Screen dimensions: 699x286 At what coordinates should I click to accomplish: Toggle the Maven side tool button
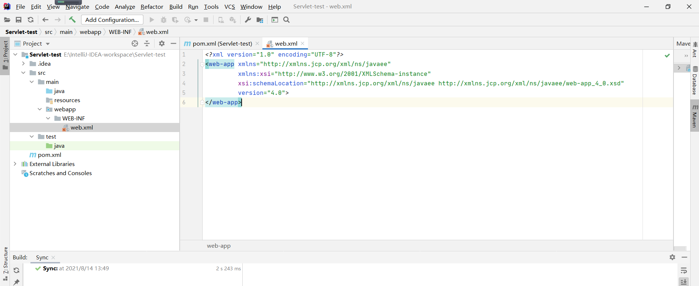coord(695,116)
